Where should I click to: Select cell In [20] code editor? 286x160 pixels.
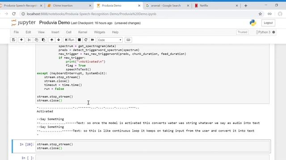pyautogui.click(x=152, y=146)
